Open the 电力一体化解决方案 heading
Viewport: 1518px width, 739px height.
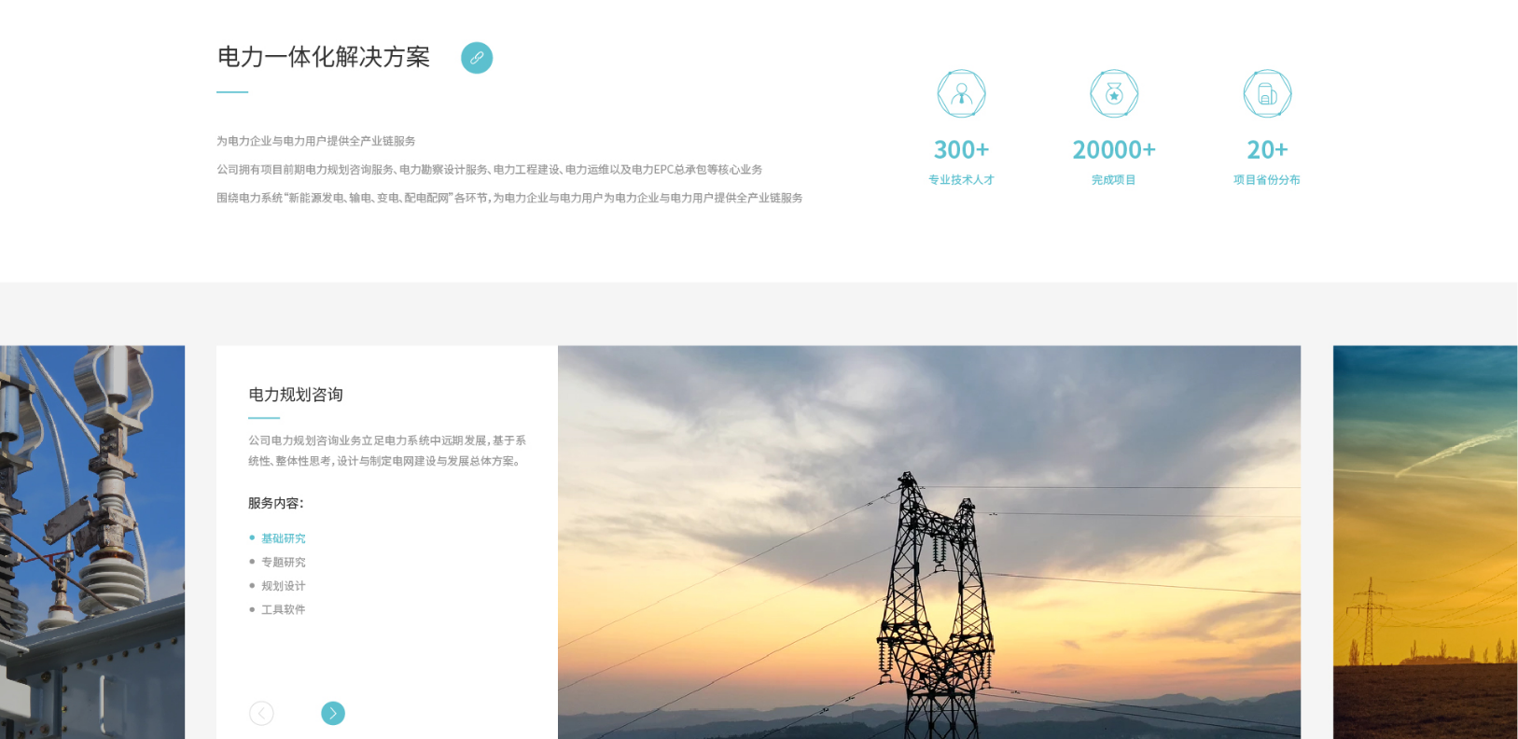(x=324, y=57)
